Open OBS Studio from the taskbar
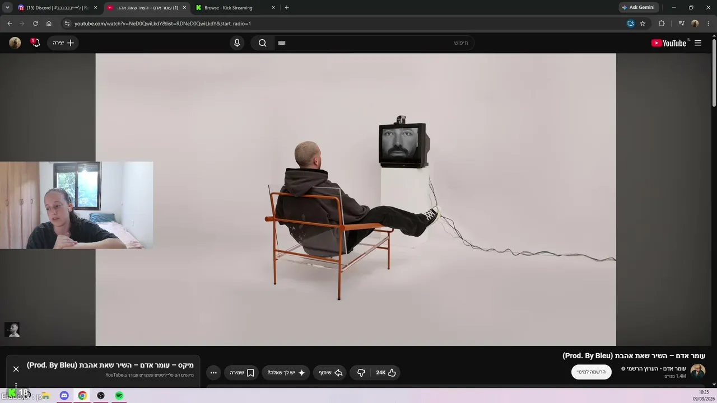 tap(101, 396)
